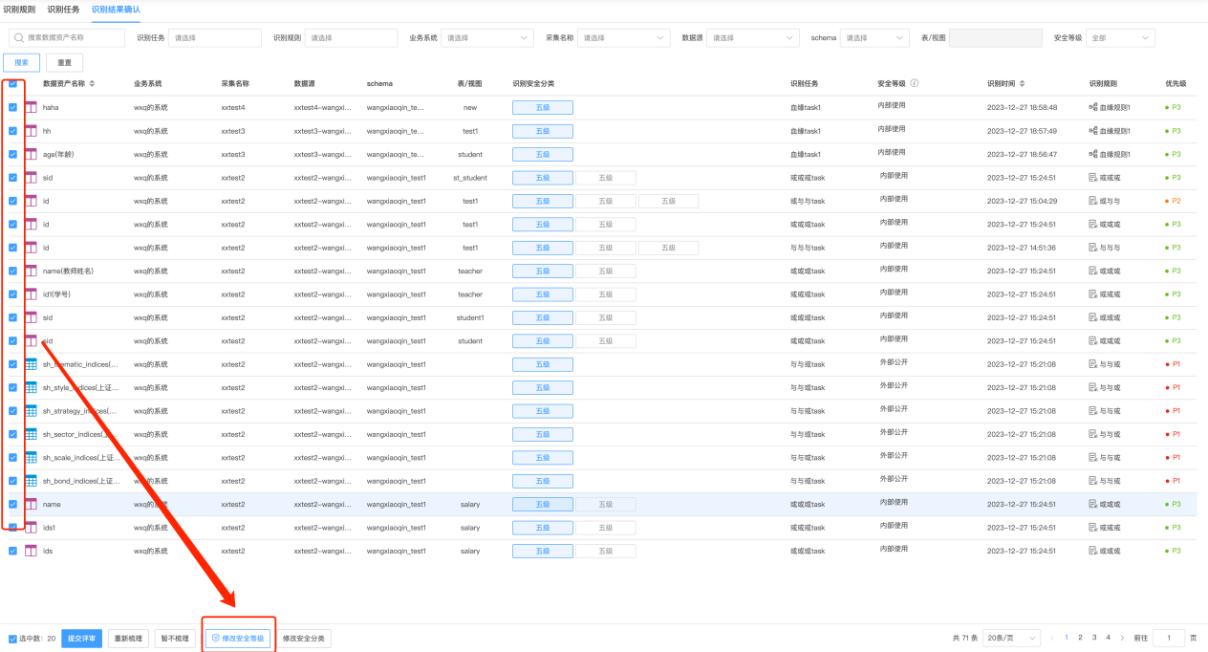Viewport: 1208px width, 652px height.
Task: Click rule icon in sh_bond_indices row
Action: pyautogui.click(x=1093, y=481)
